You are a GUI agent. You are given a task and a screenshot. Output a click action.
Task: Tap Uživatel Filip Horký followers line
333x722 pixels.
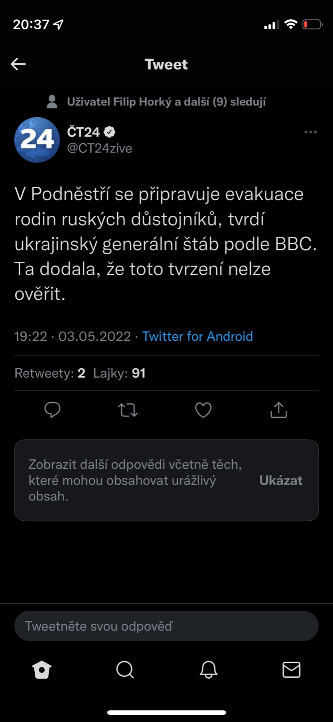click(166, 102)
